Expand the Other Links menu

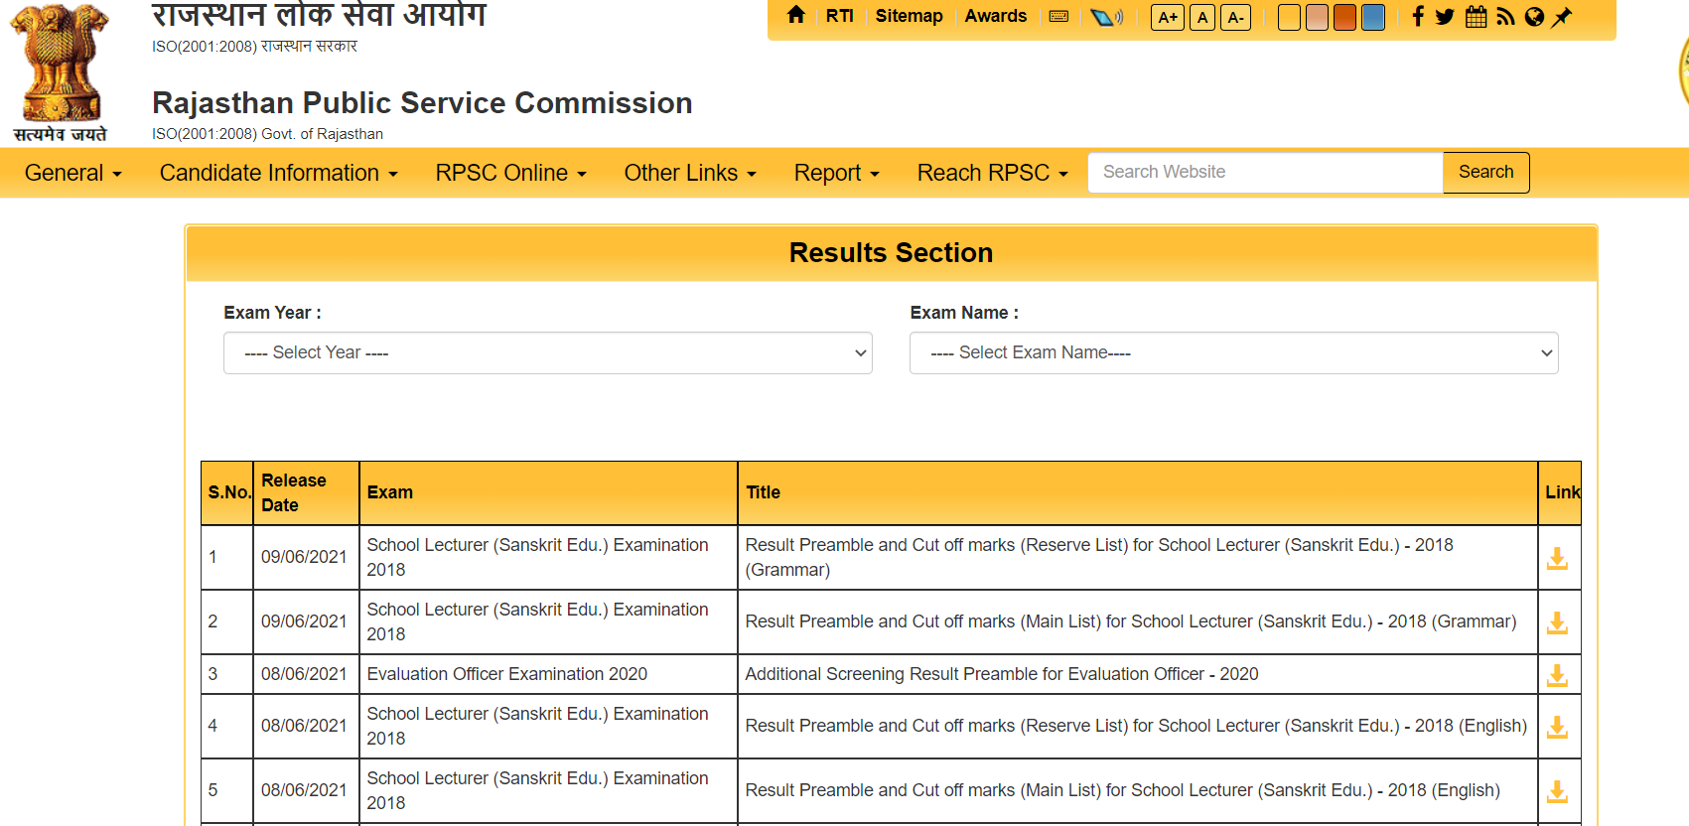[690, 173]
